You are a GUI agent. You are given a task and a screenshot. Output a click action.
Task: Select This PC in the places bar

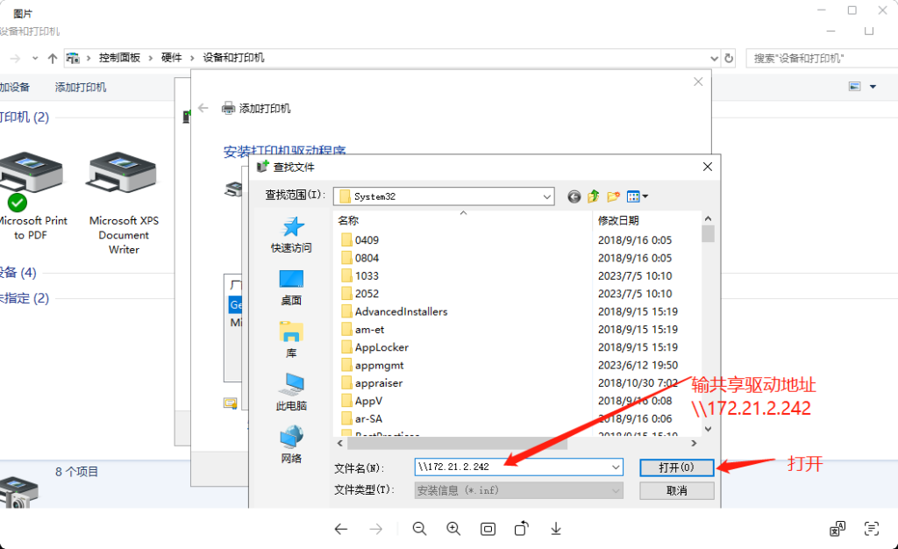[x=291, y=393]
